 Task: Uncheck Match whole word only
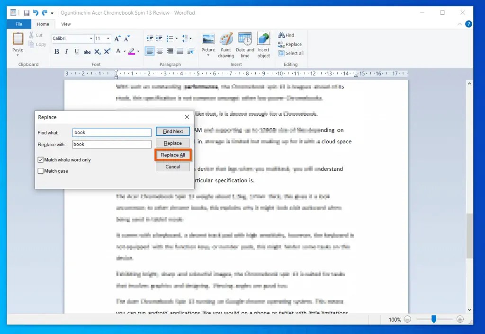[41, 160]
